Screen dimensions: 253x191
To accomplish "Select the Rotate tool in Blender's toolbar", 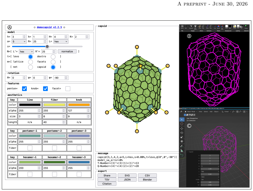I will 182,133.
